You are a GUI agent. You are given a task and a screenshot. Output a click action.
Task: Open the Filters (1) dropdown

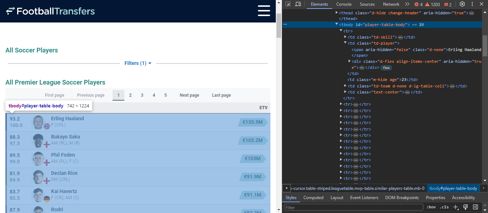click(x=138, y=63)
